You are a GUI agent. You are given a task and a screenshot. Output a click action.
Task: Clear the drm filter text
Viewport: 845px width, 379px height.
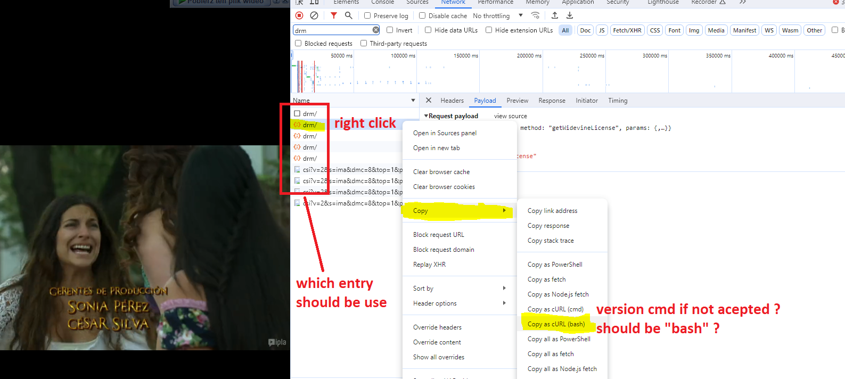pos(376,30)
